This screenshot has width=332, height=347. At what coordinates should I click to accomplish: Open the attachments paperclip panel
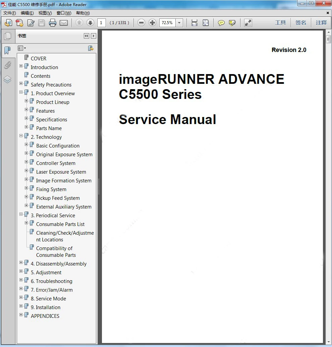point(7,65)
